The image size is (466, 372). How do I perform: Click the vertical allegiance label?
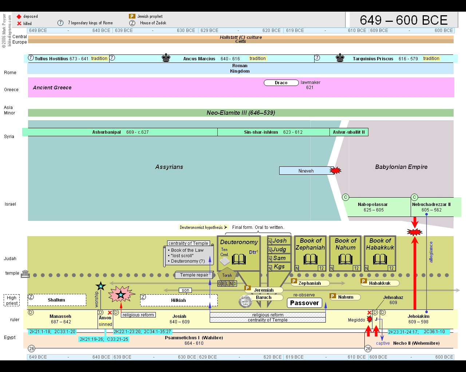coord(431,252)
